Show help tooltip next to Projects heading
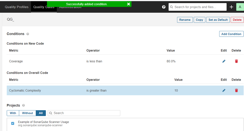The height and width of the screenshot is (131, 244). pyautogui.click(x=23, y=105)
